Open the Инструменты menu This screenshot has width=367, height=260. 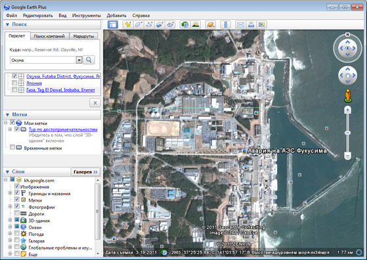point(87,16)
